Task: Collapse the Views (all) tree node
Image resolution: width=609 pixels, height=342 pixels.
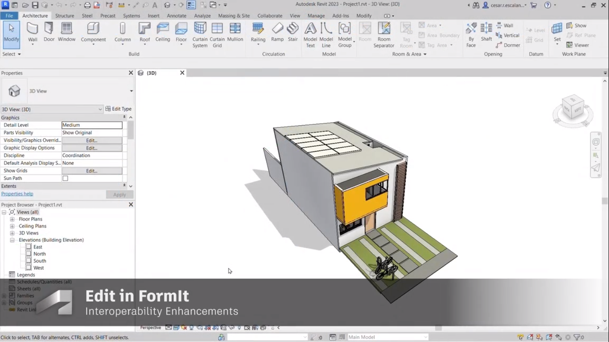Action: point(4,212)
